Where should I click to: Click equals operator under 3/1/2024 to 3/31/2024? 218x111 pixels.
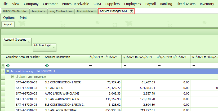click(x=159, y=65)
